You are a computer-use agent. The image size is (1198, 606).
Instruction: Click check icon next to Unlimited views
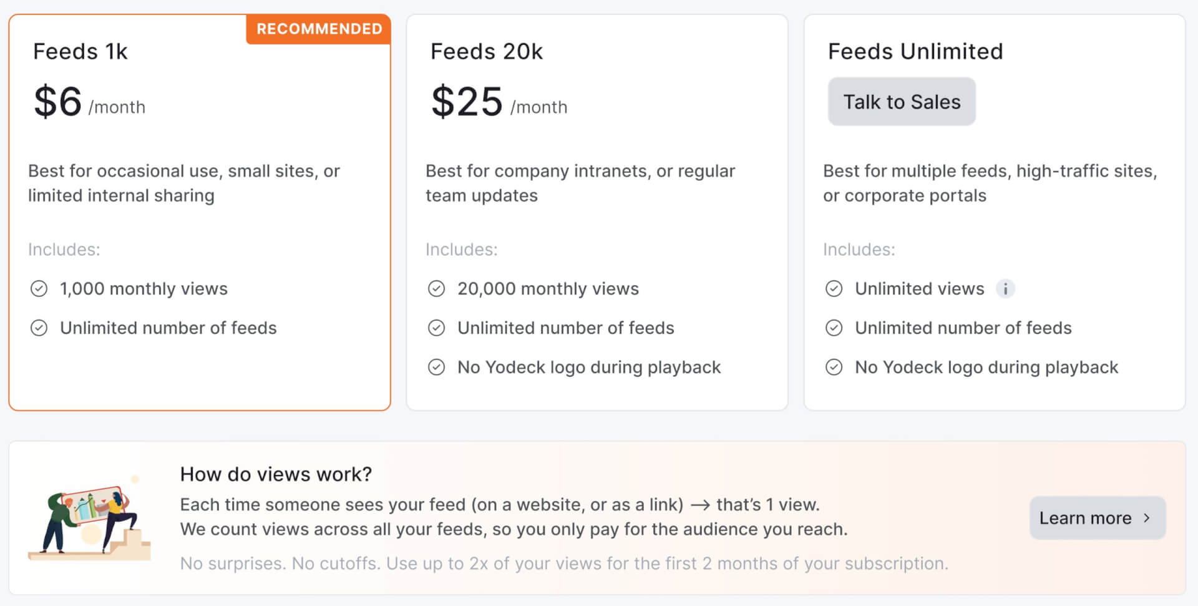(x=834, y=289)
